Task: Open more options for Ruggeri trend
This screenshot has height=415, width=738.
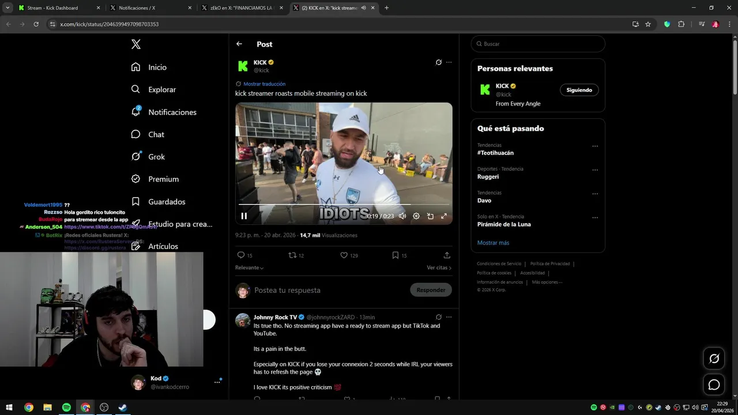Action: [x=595, y=170]
